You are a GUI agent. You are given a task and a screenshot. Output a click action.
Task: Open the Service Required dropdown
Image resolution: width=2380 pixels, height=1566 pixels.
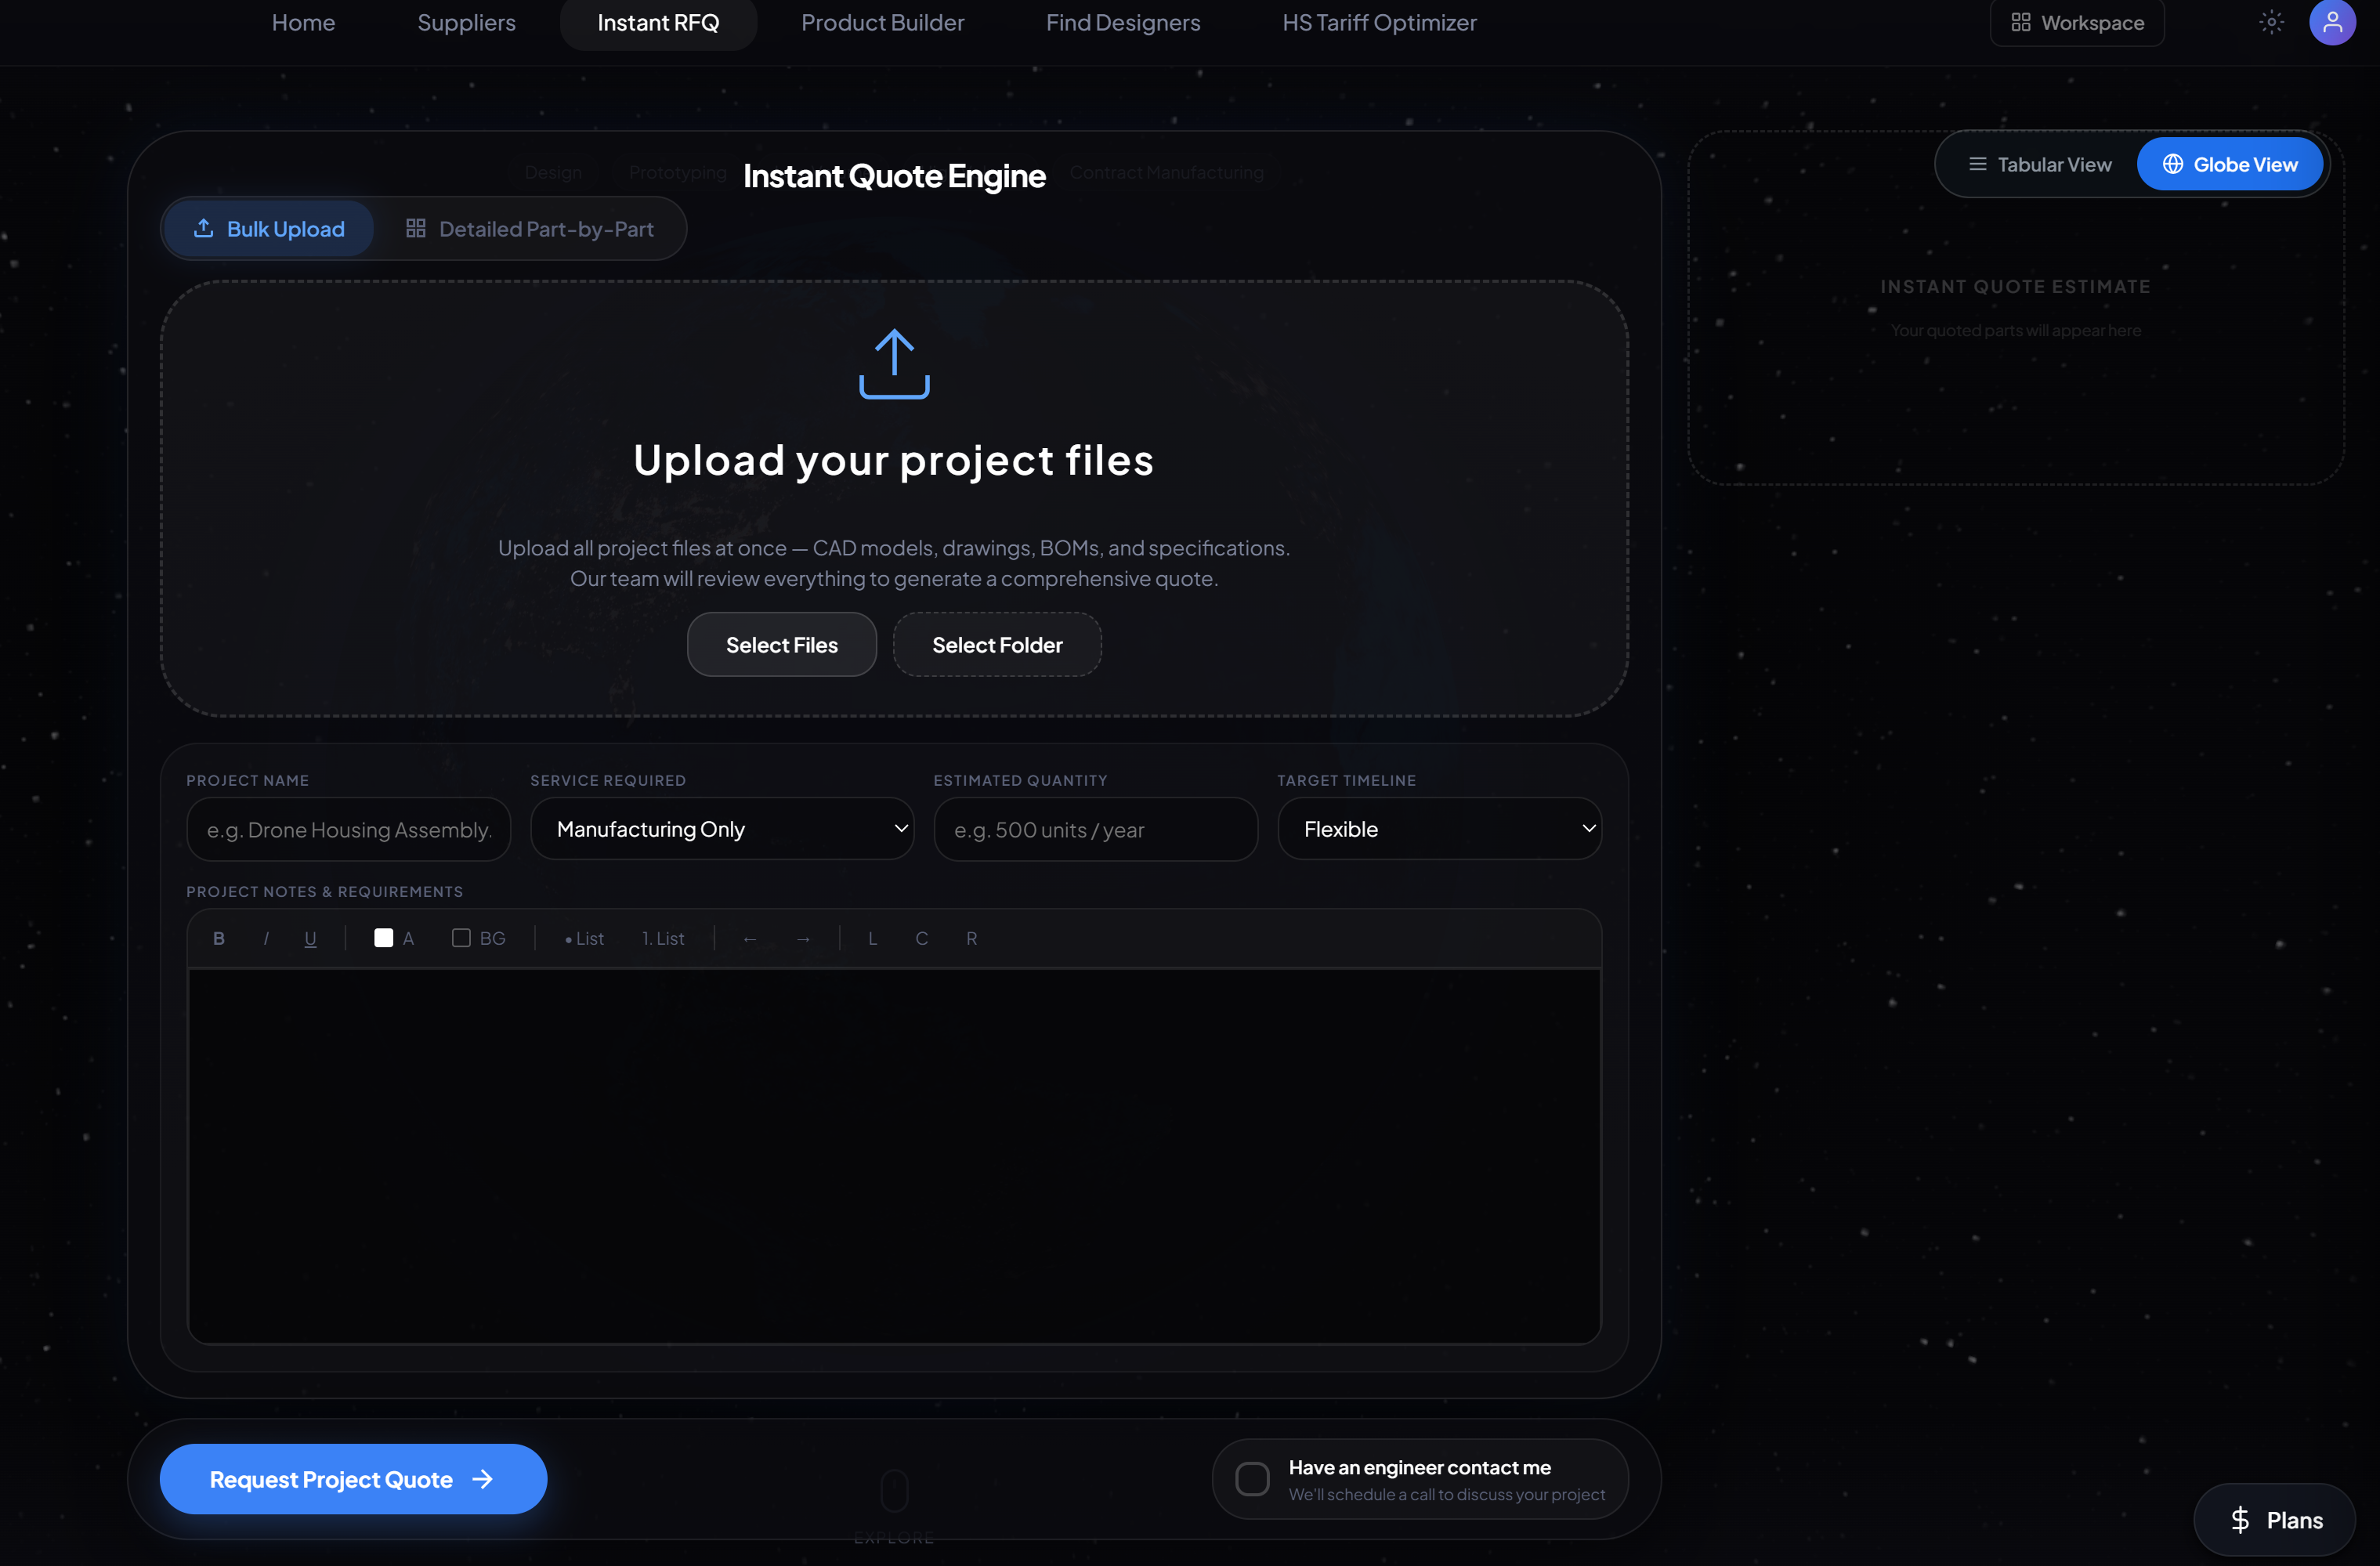(722, 829)
